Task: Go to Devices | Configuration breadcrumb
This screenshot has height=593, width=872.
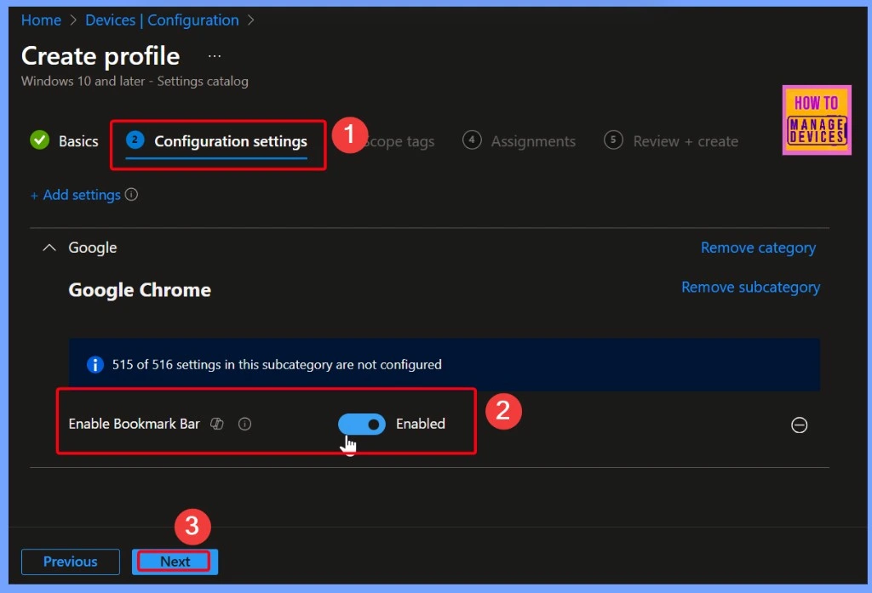Action: click(x=162, y=20)
